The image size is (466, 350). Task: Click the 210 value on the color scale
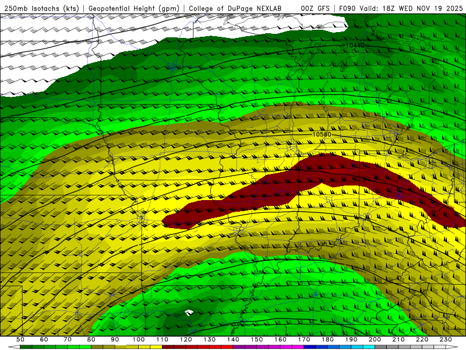pyautogui.click(x=399, y=339)
